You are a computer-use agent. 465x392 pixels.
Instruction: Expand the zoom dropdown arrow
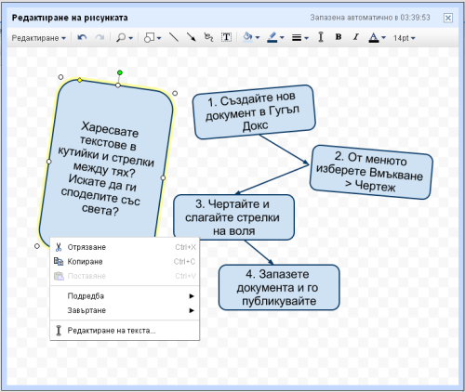(x=130, y=38)
